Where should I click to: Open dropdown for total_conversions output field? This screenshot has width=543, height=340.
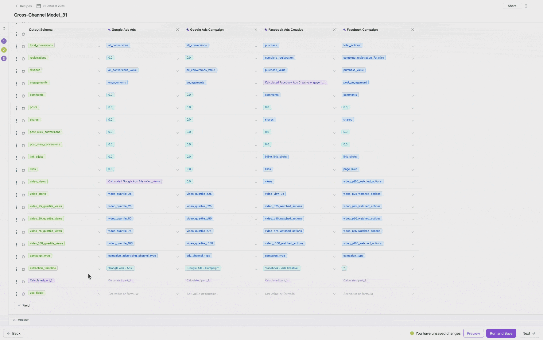pos(99,46)
